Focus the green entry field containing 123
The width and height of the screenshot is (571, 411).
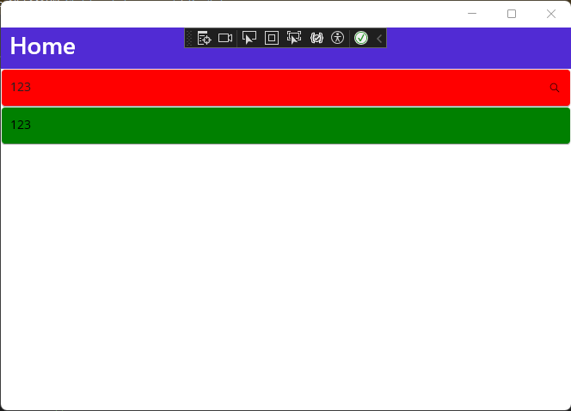(x=285, y=126)
